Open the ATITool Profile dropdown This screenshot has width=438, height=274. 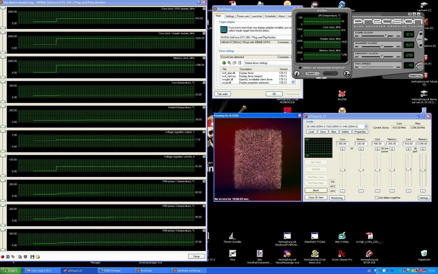tap(366, 126)
